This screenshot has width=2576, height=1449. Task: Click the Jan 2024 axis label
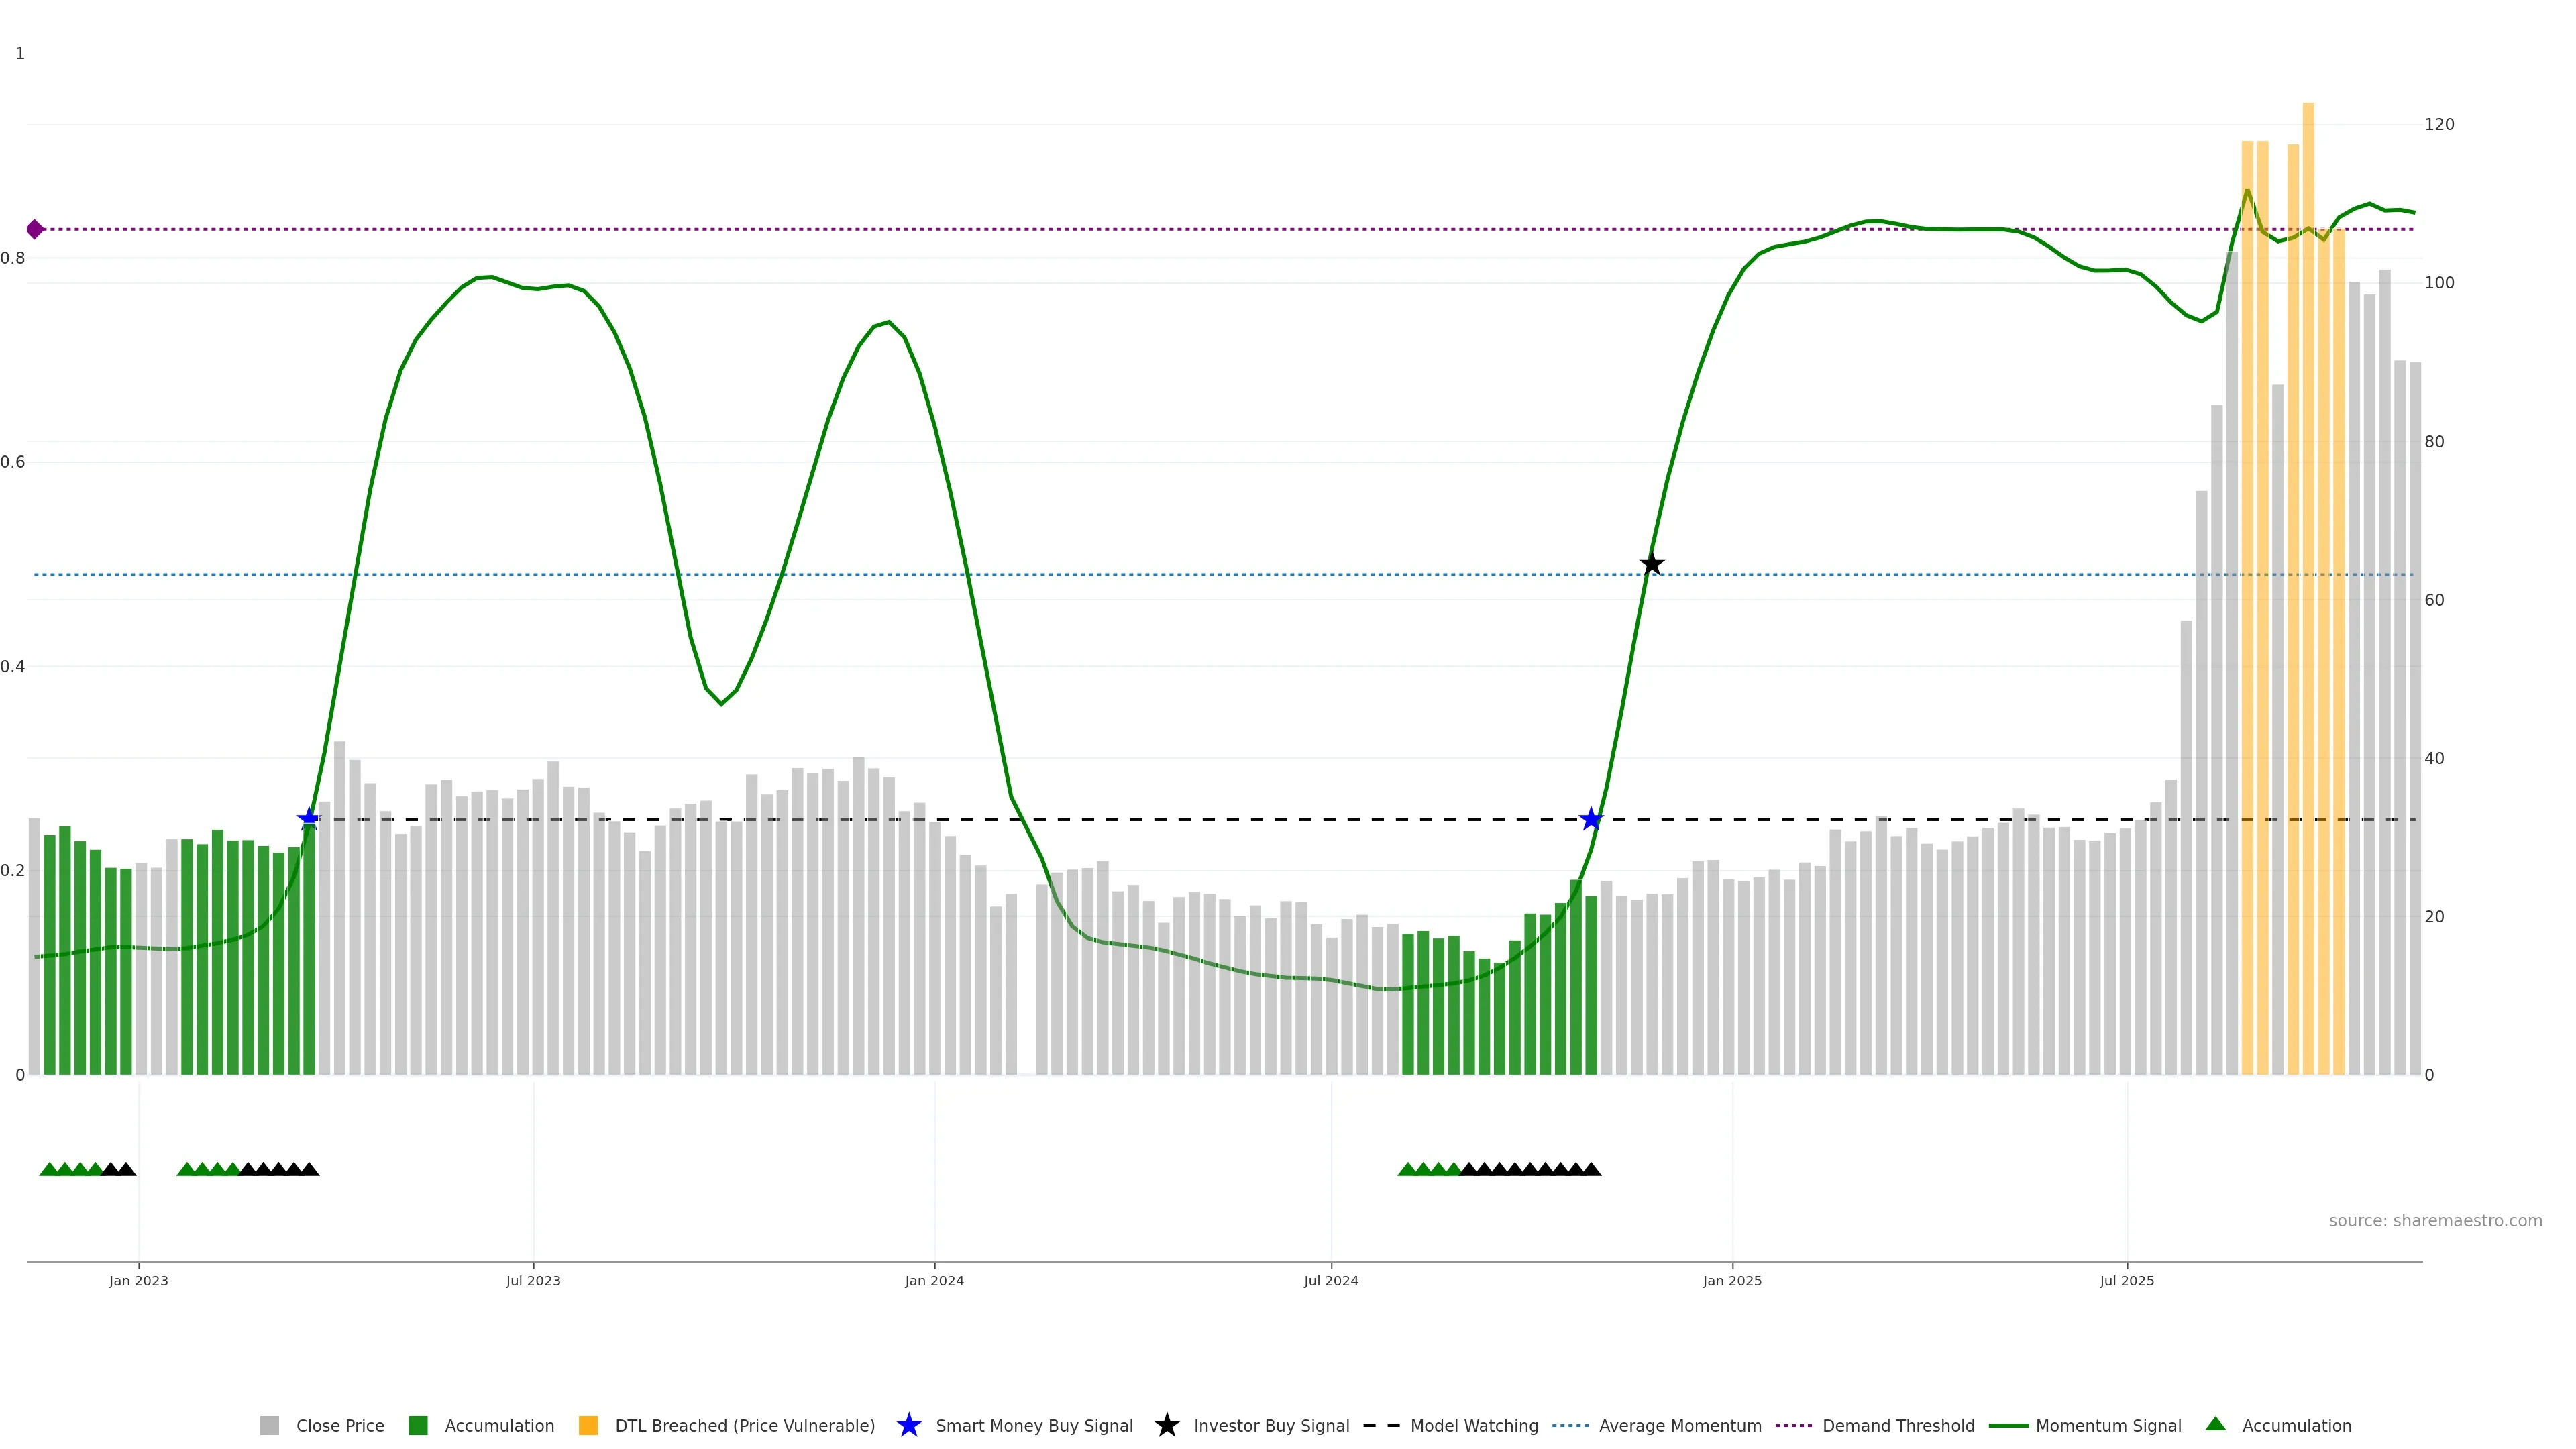pos(934,1280)
